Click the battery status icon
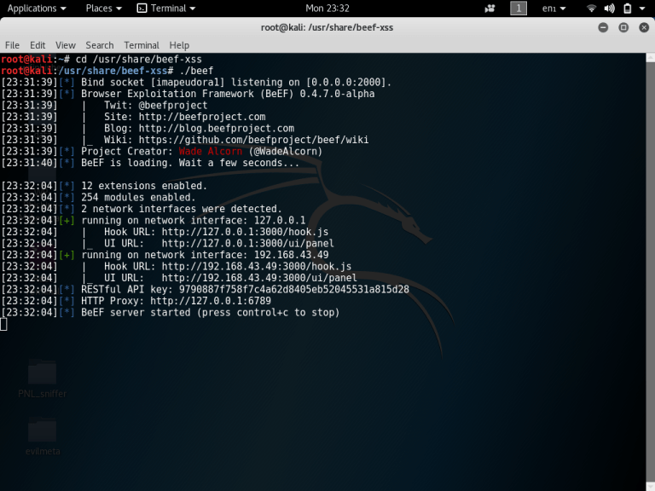 (627, 9)
